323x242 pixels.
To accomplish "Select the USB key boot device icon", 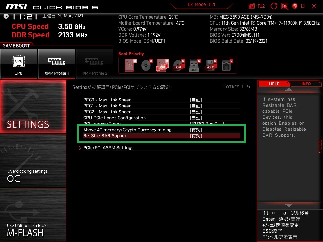I will [x=194, y=65].
